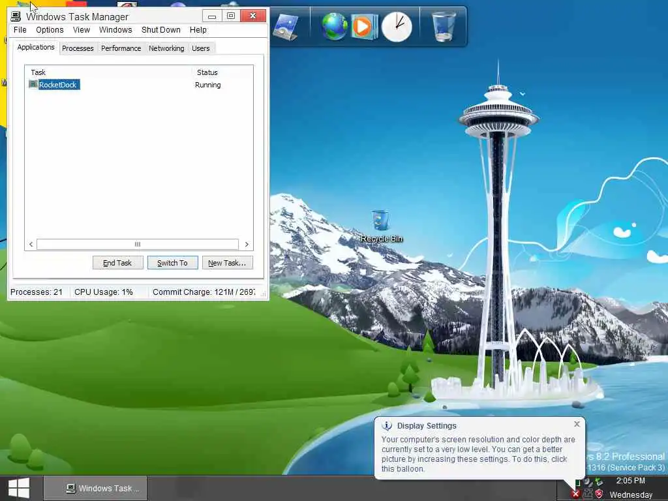Click the 2:05 PM taskbar clock

click(631, 481)
